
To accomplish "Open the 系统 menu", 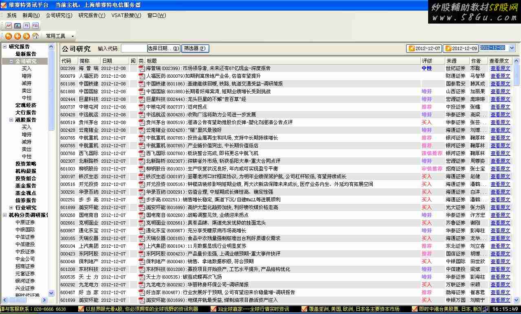I will coord(12,15).
